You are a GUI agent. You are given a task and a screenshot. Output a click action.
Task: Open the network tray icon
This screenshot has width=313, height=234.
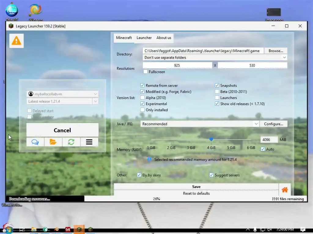262,229
